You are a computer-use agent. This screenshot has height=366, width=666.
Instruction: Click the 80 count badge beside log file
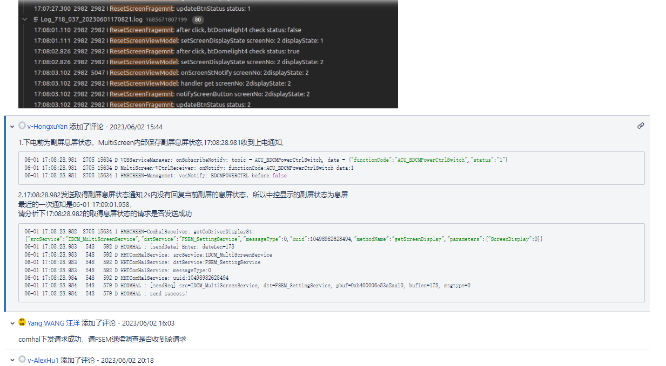pos(198,19)
